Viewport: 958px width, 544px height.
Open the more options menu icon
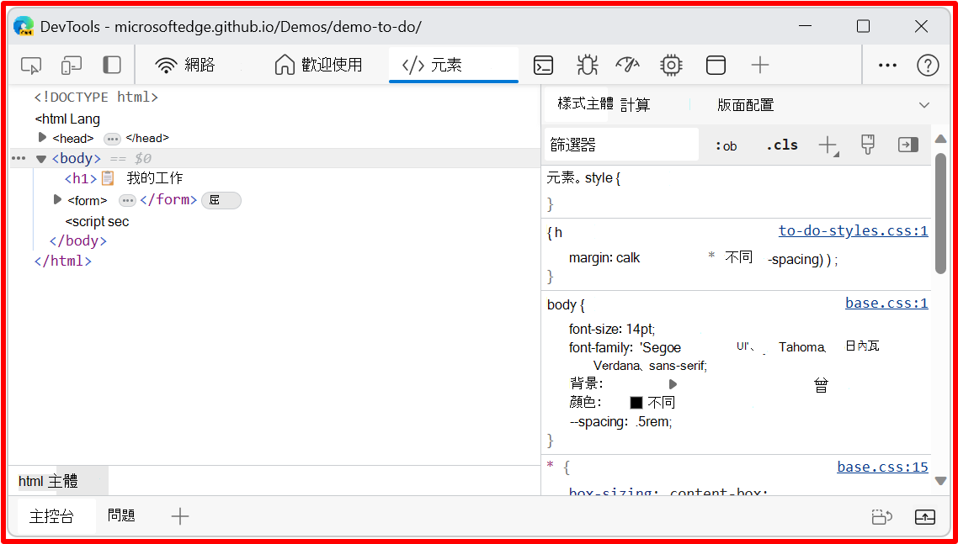click(887, 65)
